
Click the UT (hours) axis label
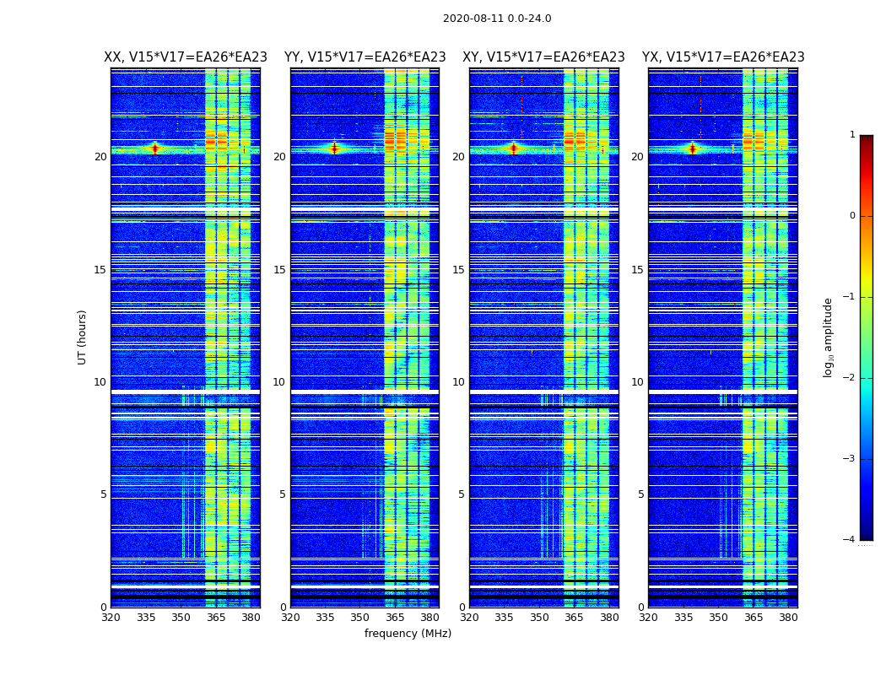[x=82, y=337]
